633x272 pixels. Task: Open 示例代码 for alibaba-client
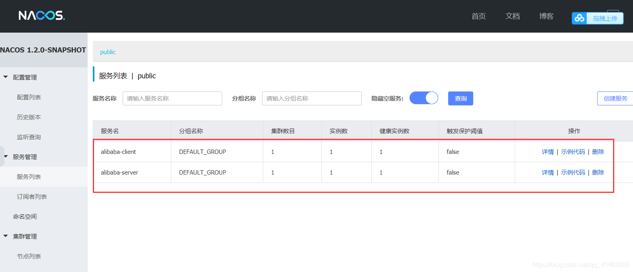point(573,152)
